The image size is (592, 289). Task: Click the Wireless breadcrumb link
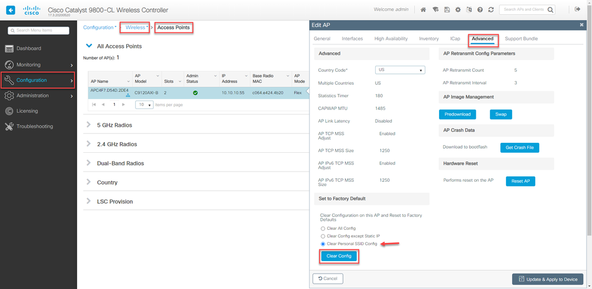(135, 27)
